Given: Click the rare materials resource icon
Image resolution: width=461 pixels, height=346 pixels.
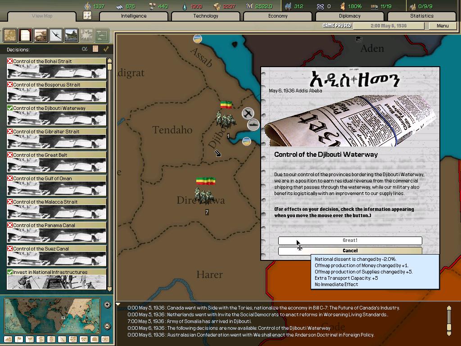Looking at the screenshot, I should pyautogui.click(x=152, y=6).
